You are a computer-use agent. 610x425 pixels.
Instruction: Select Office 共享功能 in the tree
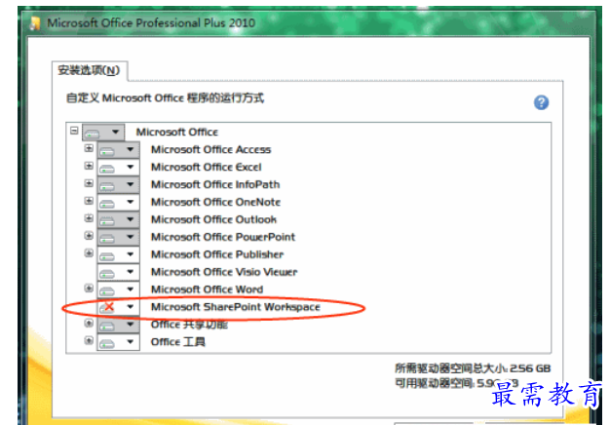pos(189,325)
